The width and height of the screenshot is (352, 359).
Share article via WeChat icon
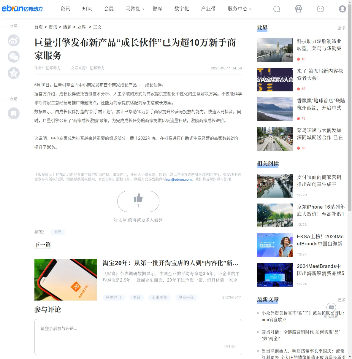click(14, 57)
